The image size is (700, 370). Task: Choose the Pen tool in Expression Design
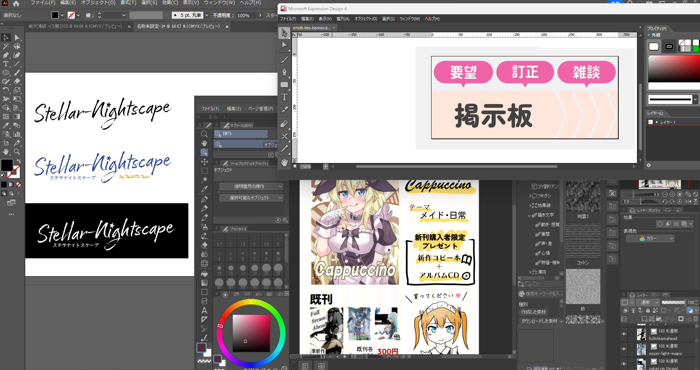coord(284,72)
